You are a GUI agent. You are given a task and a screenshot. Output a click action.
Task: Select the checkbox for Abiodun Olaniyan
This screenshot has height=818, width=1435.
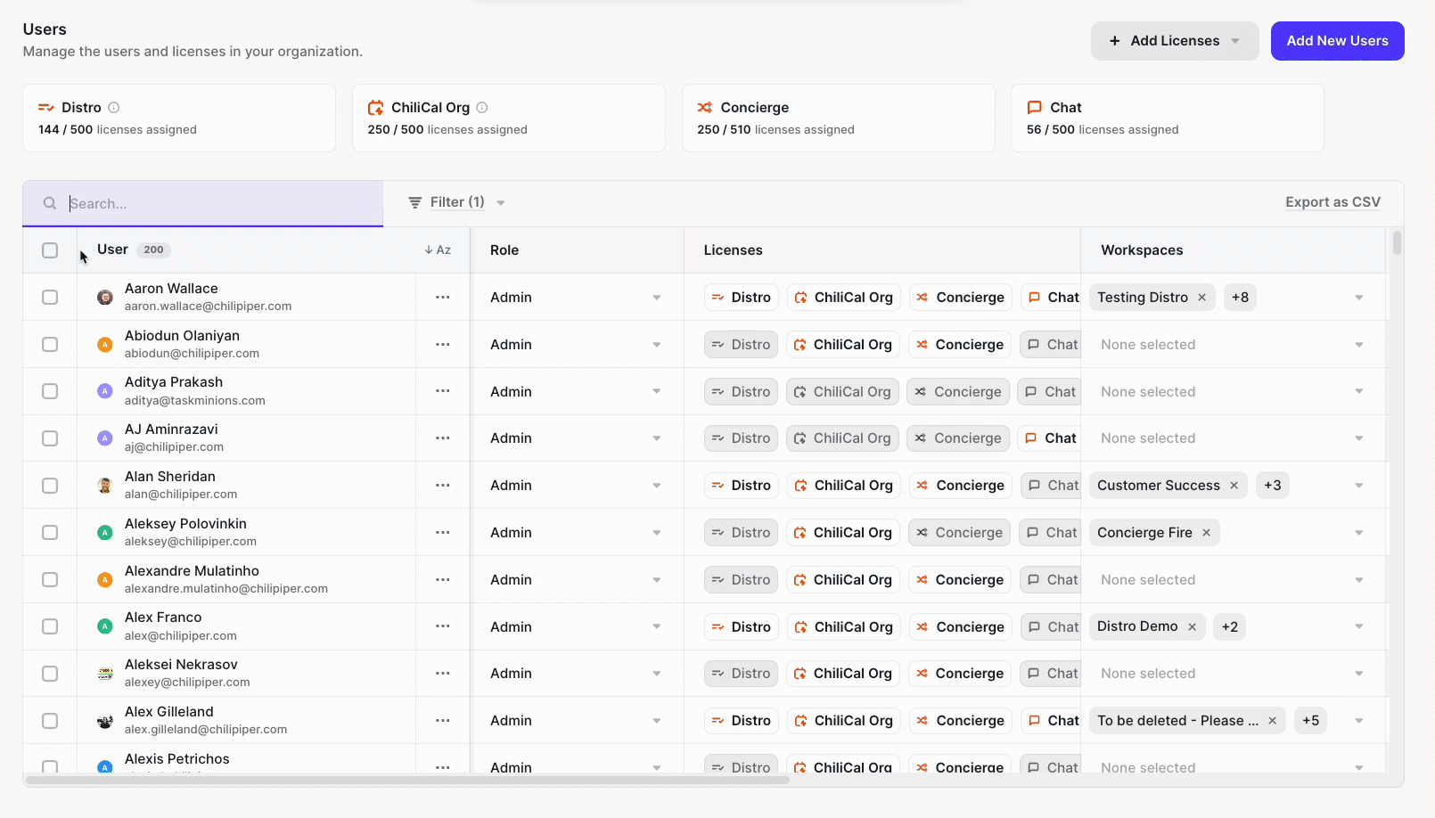pos(50,344)
